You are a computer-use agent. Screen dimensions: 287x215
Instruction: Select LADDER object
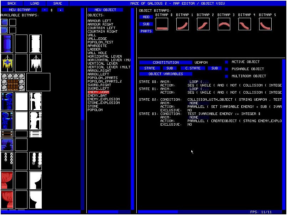click(x=94, y=49)
